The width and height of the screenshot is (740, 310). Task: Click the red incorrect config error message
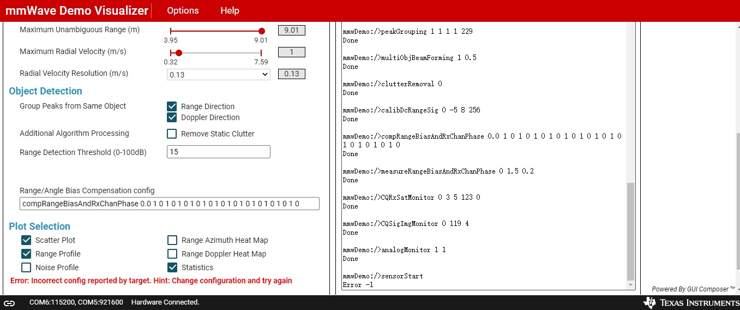151,281
